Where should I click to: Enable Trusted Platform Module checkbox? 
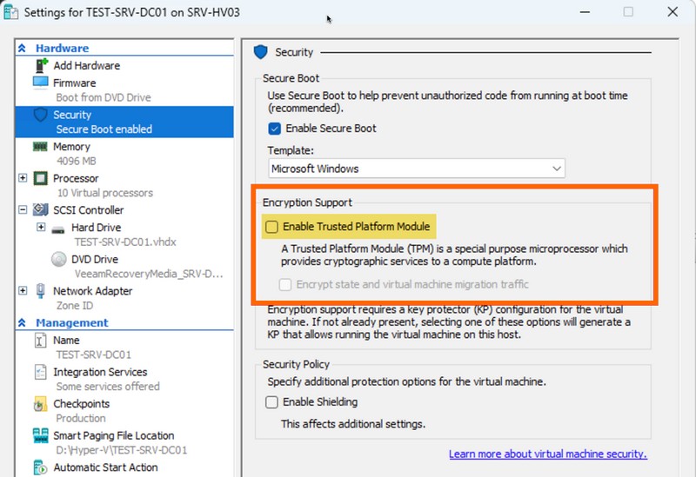272,227
